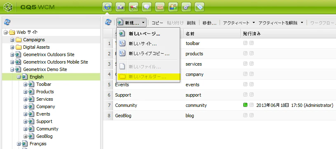Click the English page icon in tree

pyautogui.click(x=25, y=77)
